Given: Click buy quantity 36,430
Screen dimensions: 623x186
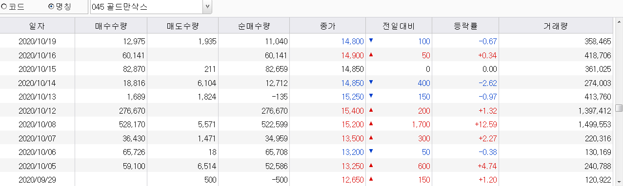Looking at the screenshot, I should pyautogui.click(x=134, y=138).
